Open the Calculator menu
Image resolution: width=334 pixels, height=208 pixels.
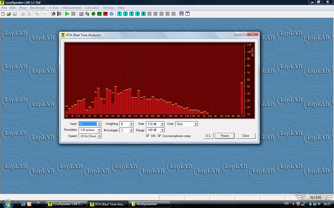(x=92, y=8)
